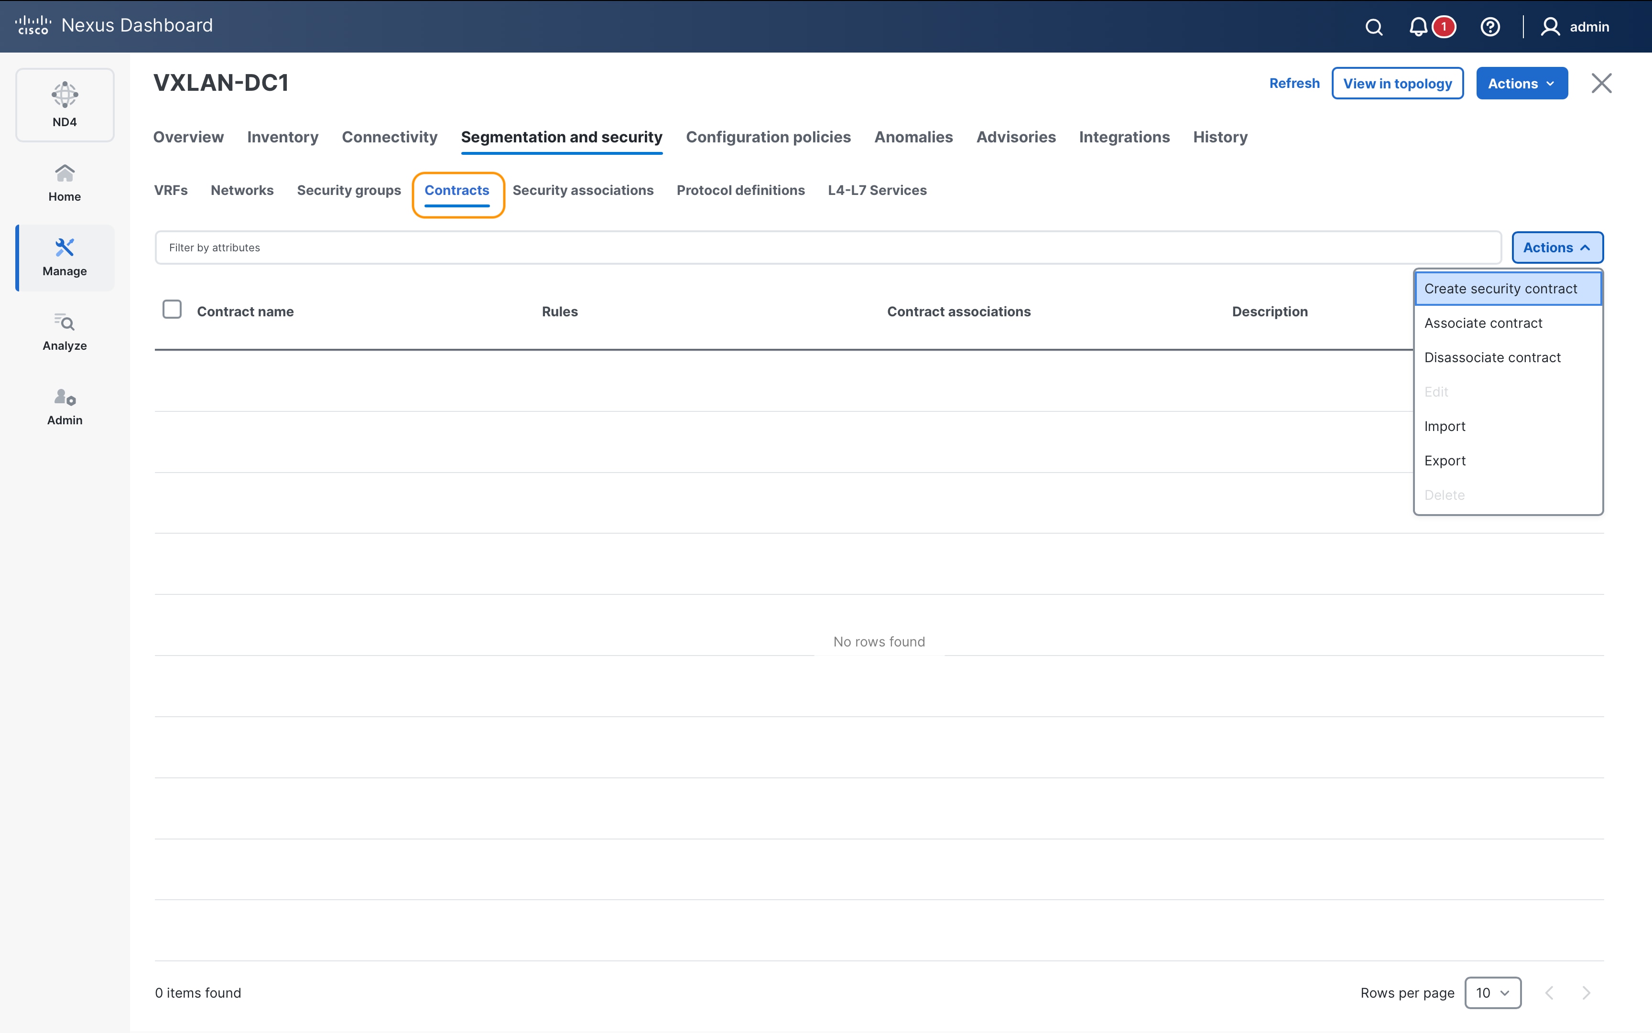Click View in topology button
Image resolution: width=1652 pixels, height=1033 pixels.
coord(1397,83)
